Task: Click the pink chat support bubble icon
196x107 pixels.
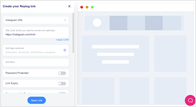Action: pyautogui.click(x=190, y=100)
